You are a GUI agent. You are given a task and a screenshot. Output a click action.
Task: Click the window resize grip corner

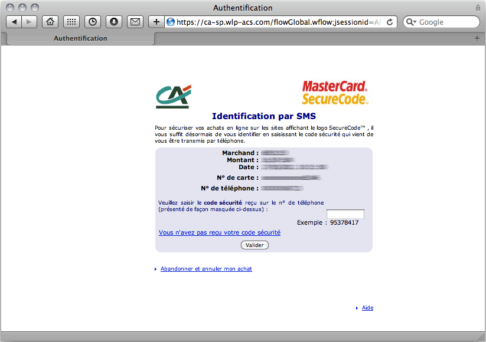point(481,337)
